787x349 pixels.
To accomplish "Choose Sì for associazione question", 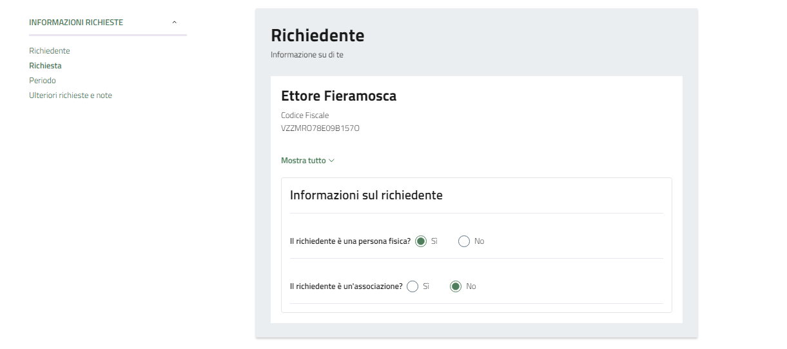I will pyautogui.click(x=413, y=286).
